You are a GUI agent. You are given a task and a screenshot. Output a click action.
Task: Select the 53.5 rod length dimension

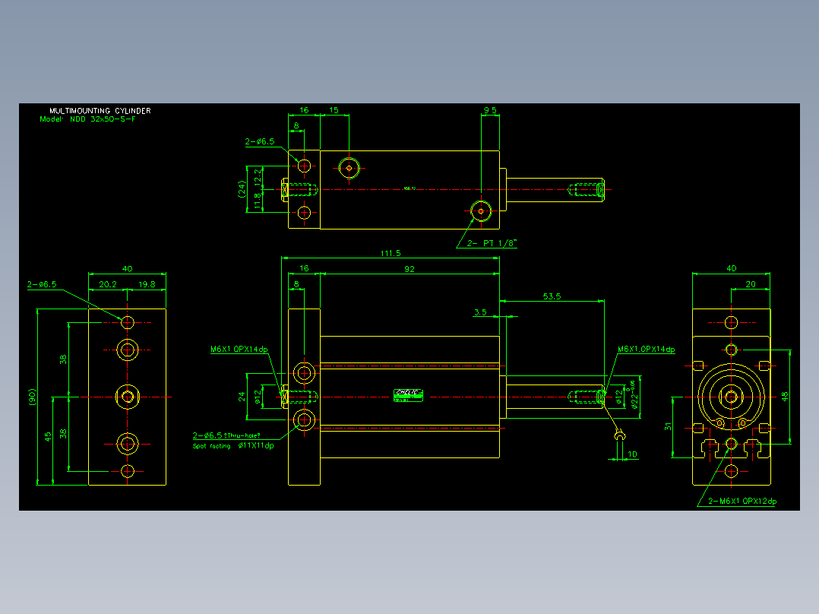click(552, 296)
